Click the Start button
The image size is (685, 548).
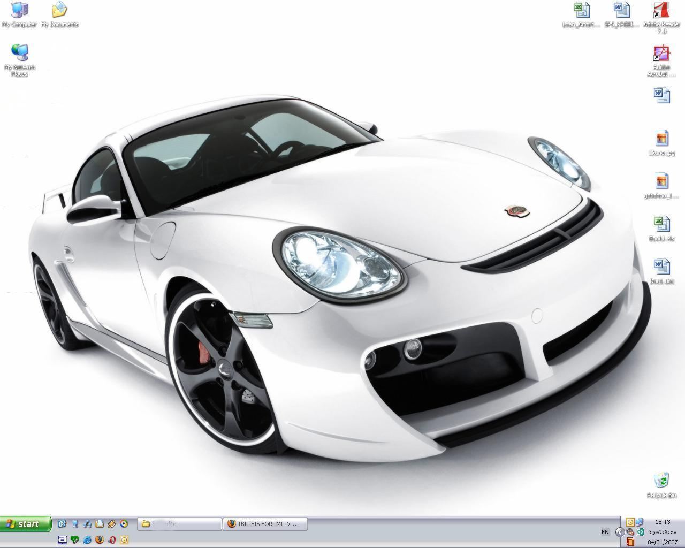pyautogui.click(x=26, y=524)
